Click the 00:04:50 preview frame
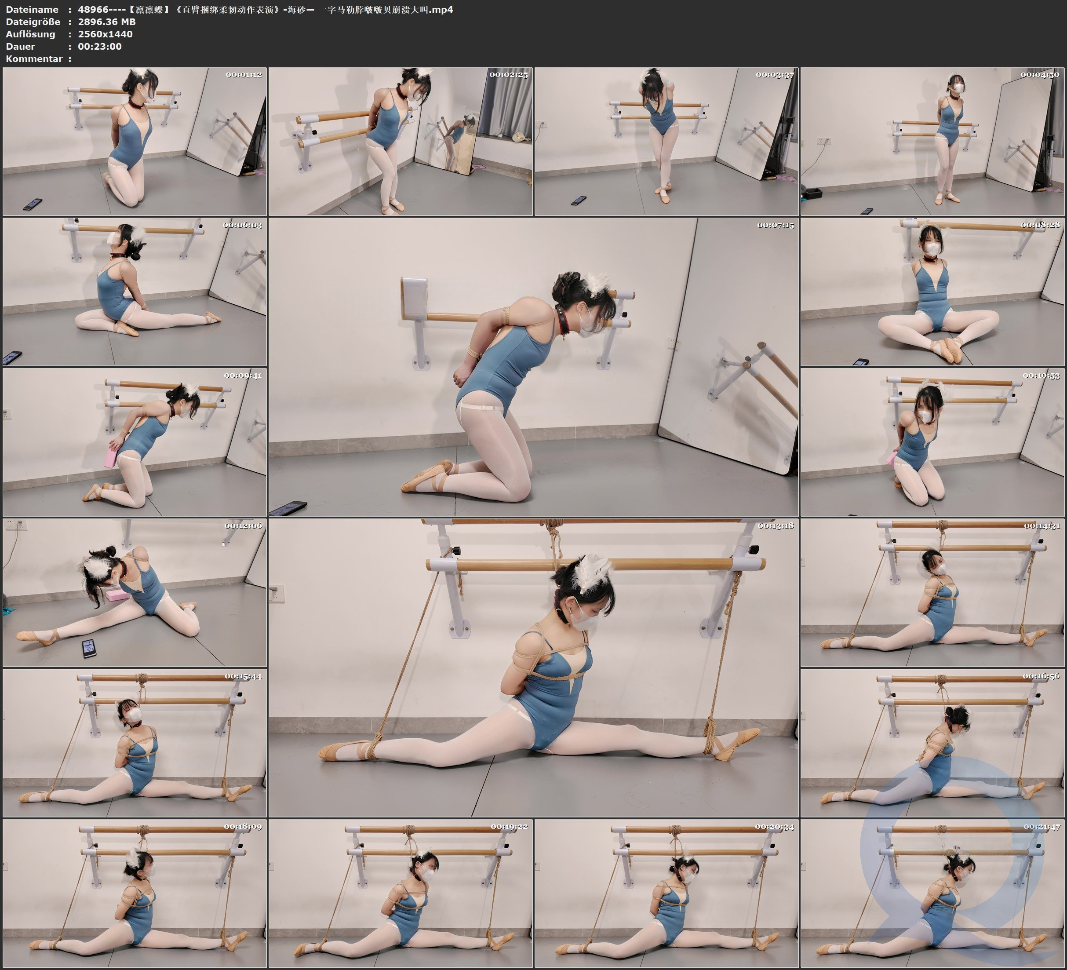This screenshot has height=970, width=1067. pyautogui.click(x=932, y=142)
